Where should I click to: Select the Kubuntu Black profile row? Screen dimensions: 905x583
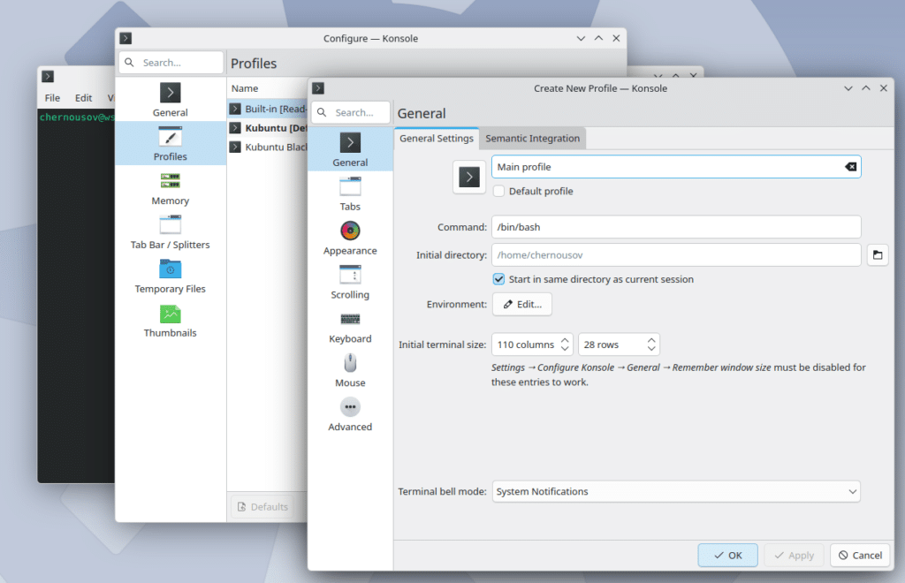(268, 147)
